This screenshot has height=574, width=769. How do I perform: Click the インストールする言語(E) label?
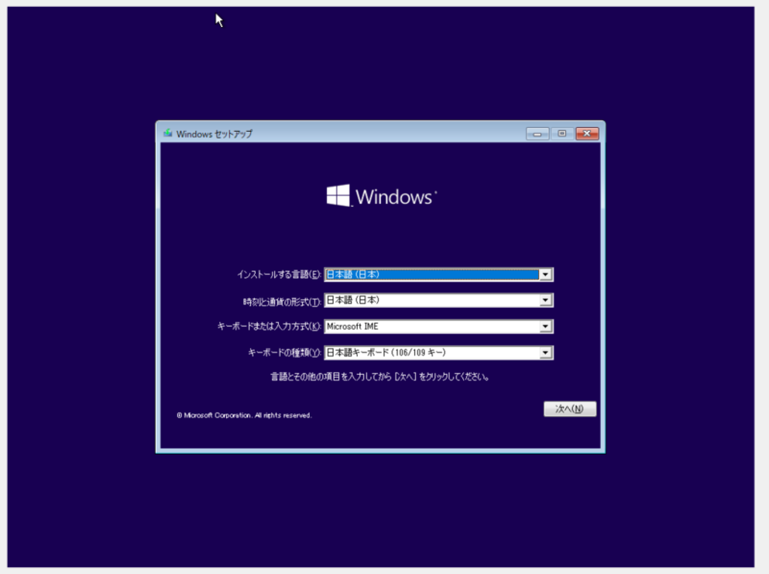[279, 275]
